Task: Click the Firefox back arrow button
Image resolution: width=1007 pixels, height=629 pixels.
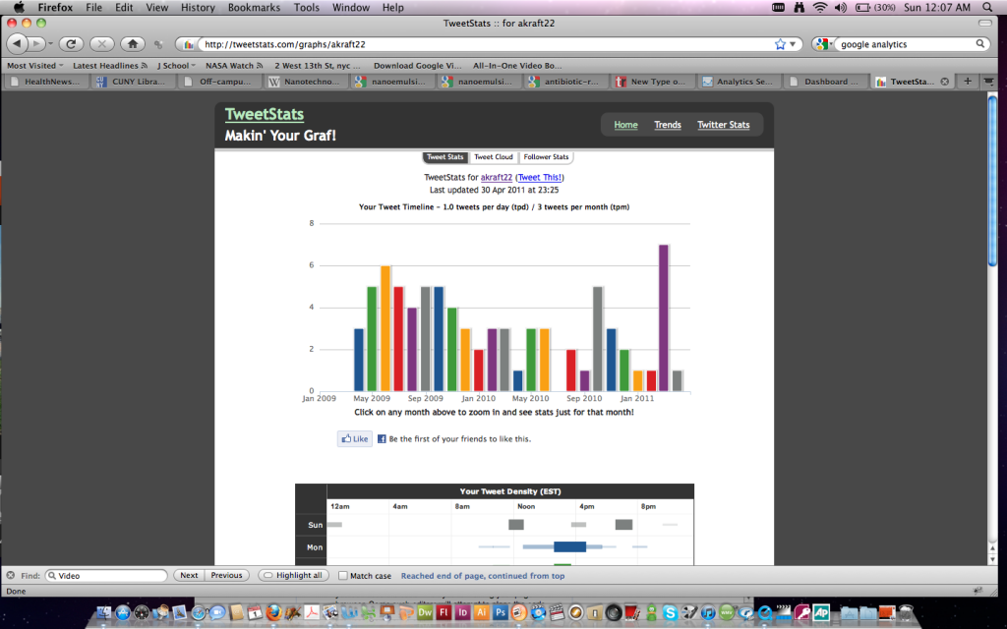Action: (x=18, y=44)
